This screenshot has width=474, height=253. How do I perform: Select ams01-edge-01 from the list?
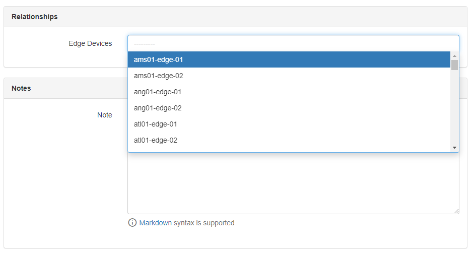pyautogui.click(x=158, y=59)
